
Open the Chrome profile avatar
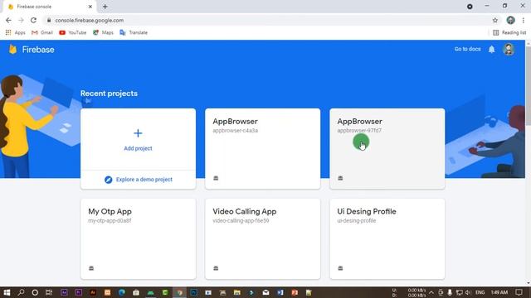click(x=511, y=20)
